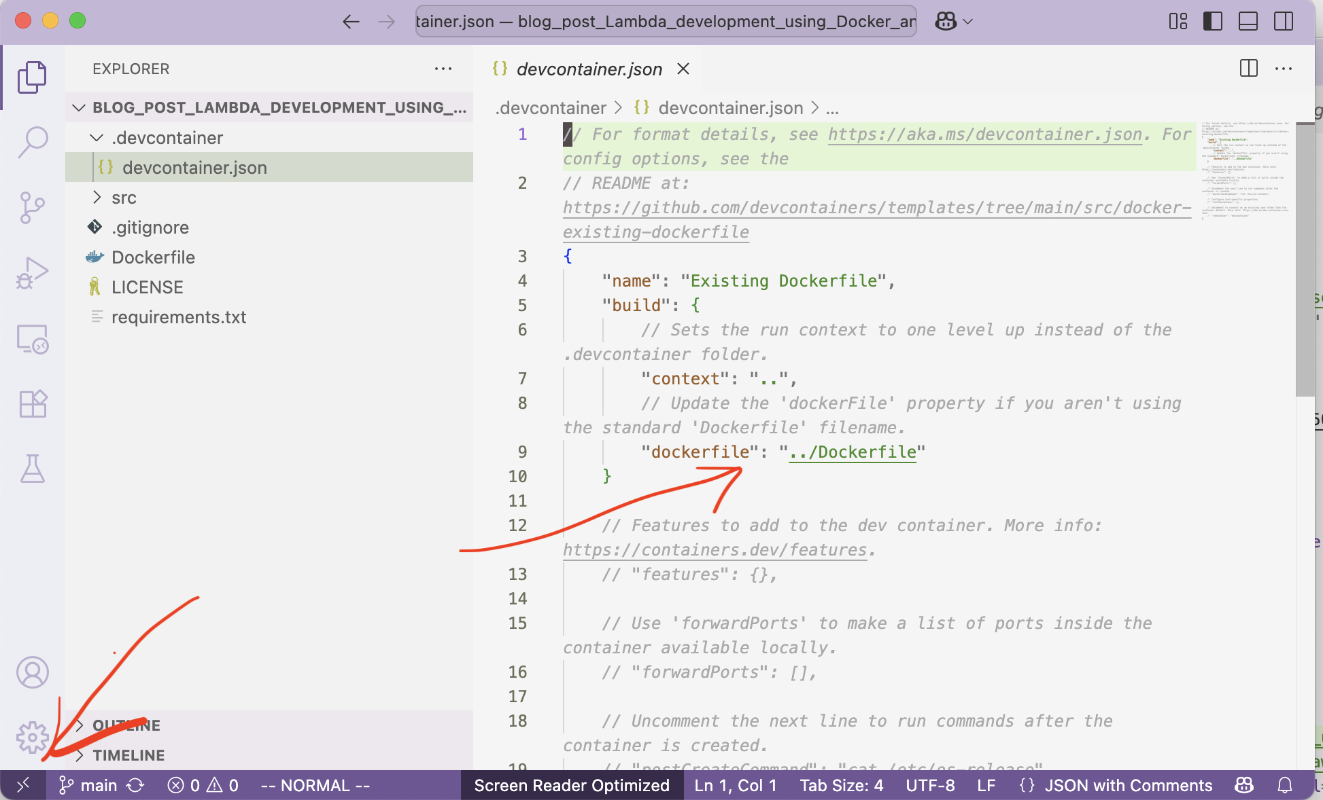The image size is (1323, 800).
Task: Toggle the primary side bar
Action: pos(1213,22)
